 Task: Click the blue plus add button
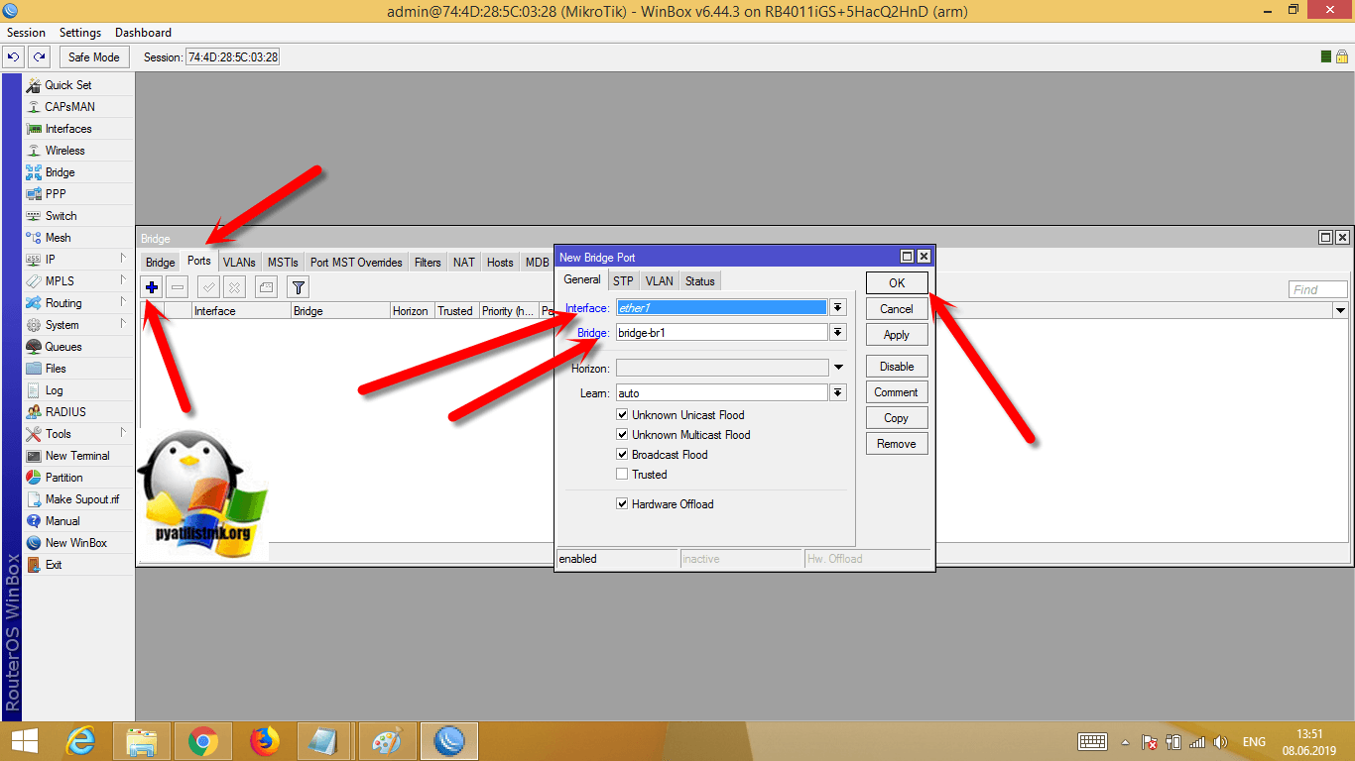pos(152,287)
